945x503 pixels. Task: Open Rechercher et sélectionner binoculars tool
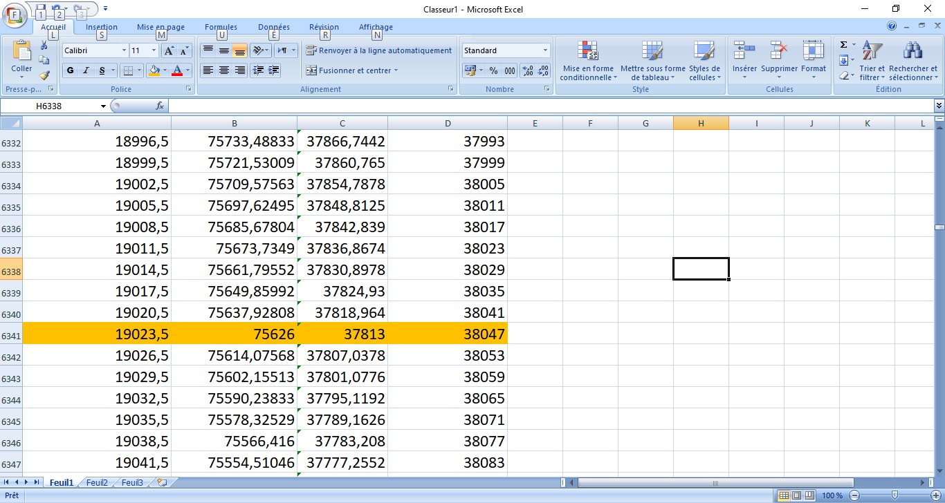913,60
